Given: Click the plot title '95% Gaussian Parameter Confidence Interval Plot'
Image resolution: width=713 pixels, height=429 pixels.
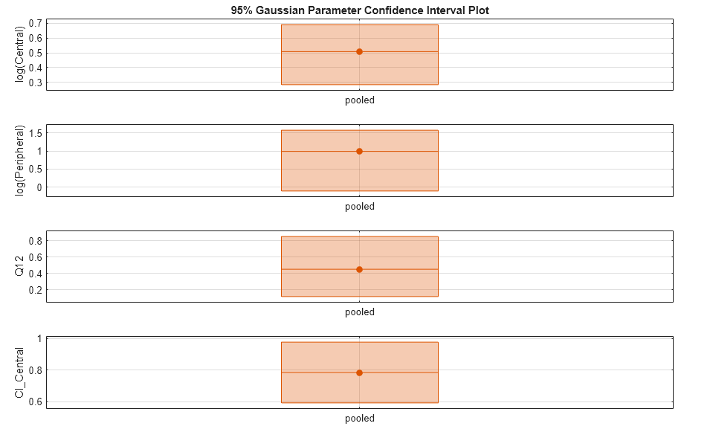Looking at the screenshot, I should pyautogui.click(x=359, y=10).
